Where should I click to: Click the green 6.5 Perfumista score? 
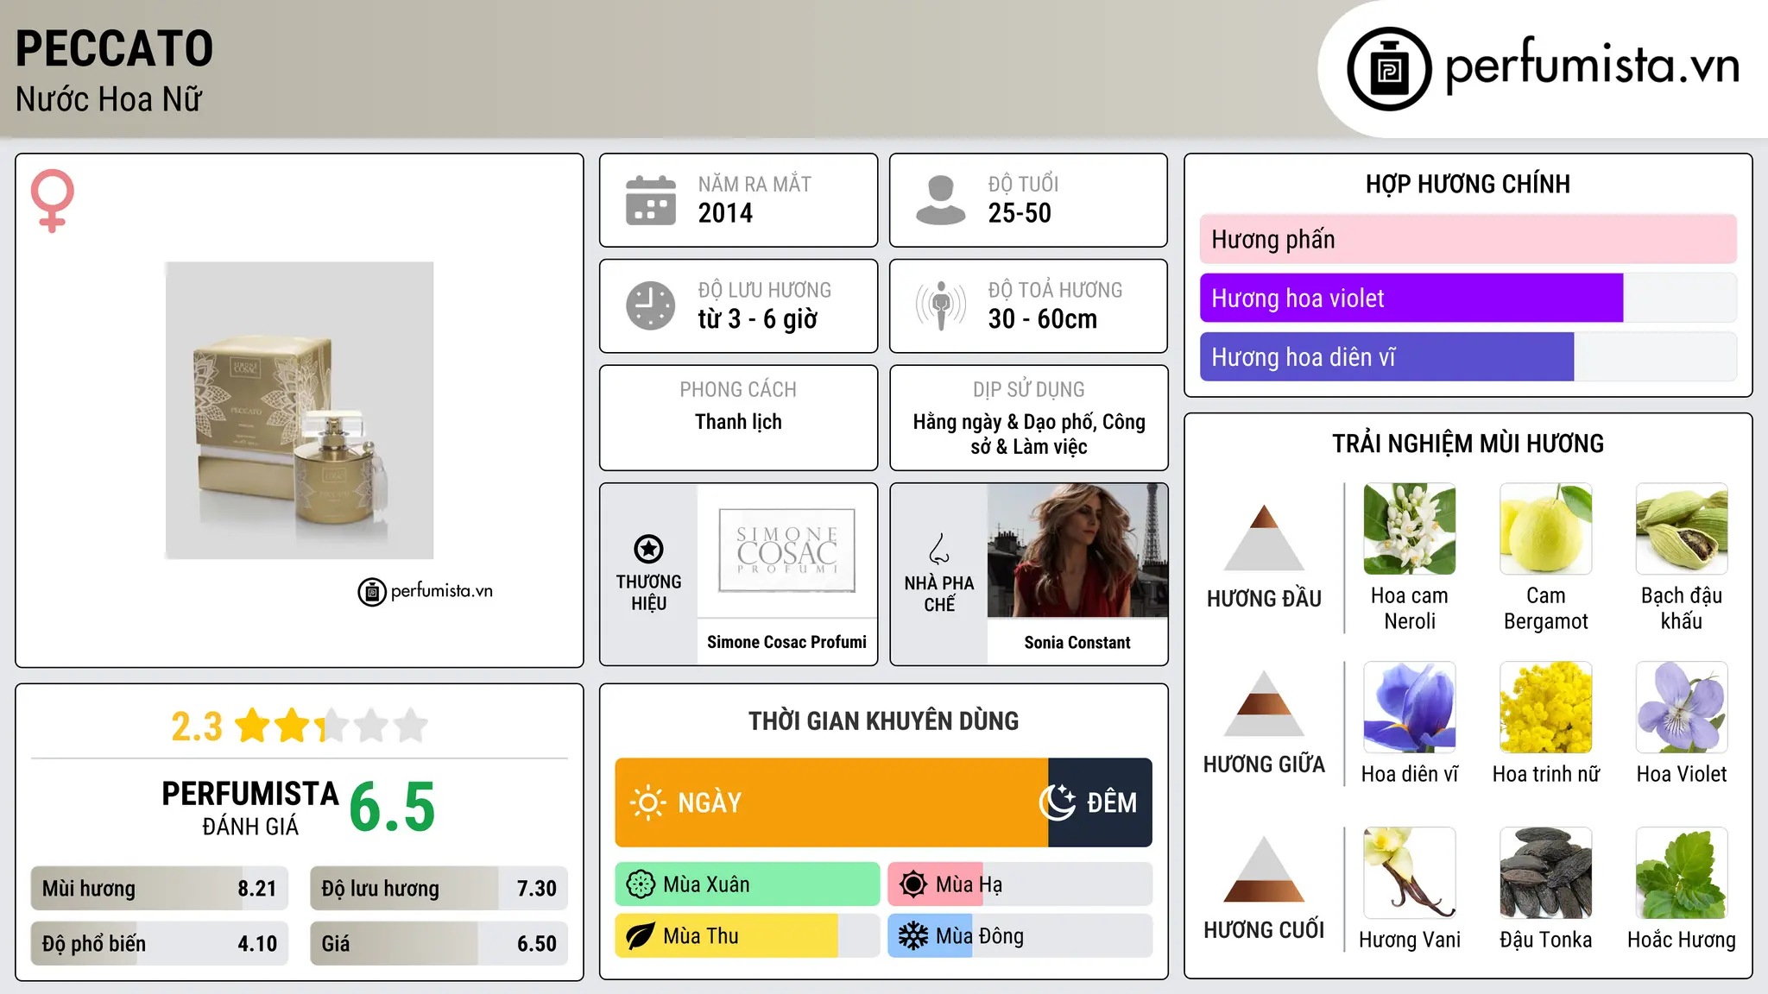click(392, 807)
